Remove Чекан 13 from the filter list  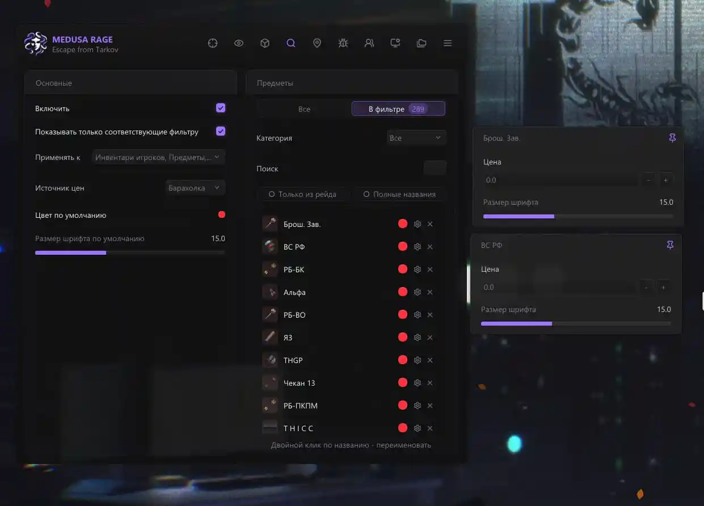click(x=430, y=383)
